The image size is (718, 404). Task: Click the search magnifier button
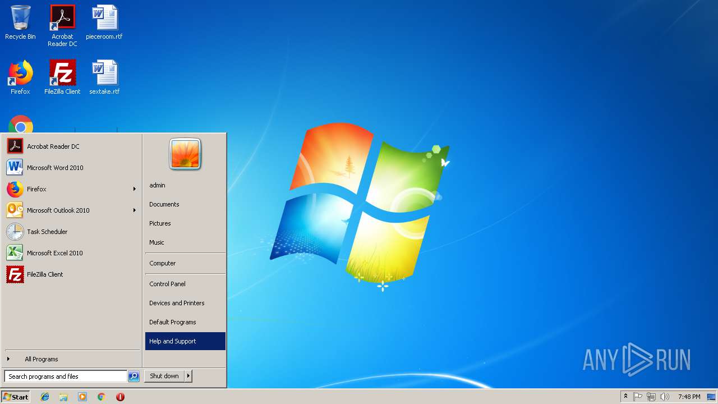(134, 377)
